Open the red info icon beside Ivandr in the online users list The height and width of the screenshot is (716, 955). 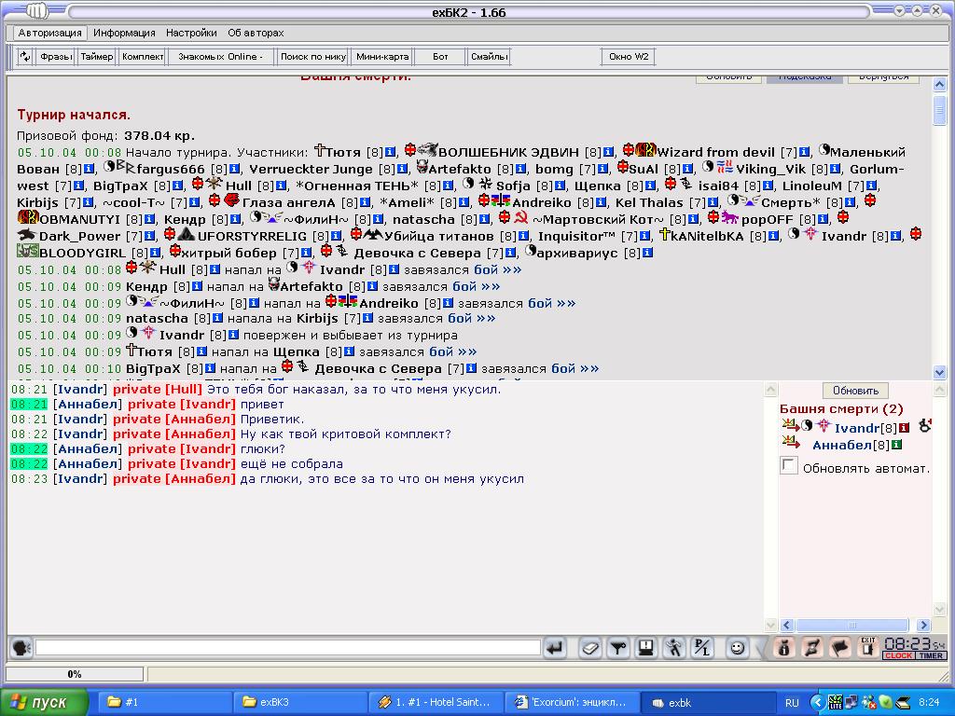tap(904, 428)
